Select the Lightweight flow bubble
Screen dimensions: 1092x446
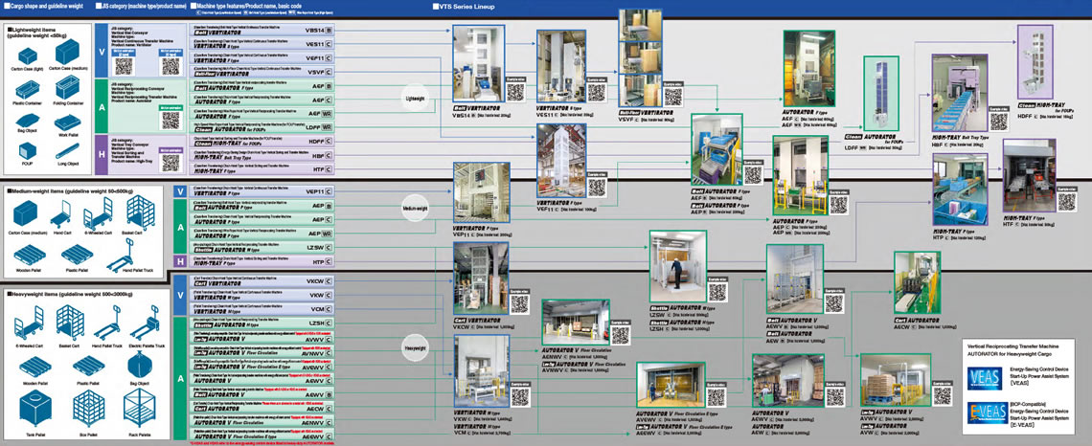click(x=417, y=99)
